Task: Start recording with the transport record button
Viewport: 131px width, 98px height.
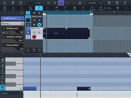Action: point(73,3)
